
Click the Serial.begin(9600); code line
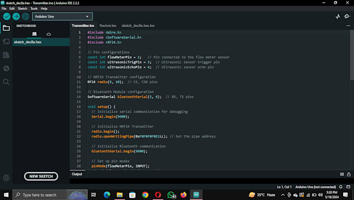click(110, 117)
